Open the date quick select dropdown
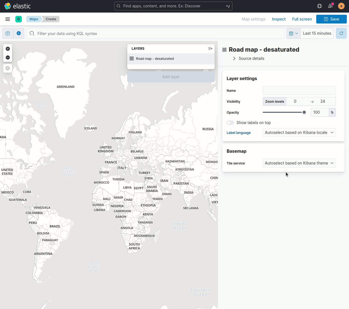 (x=293, y=33)
